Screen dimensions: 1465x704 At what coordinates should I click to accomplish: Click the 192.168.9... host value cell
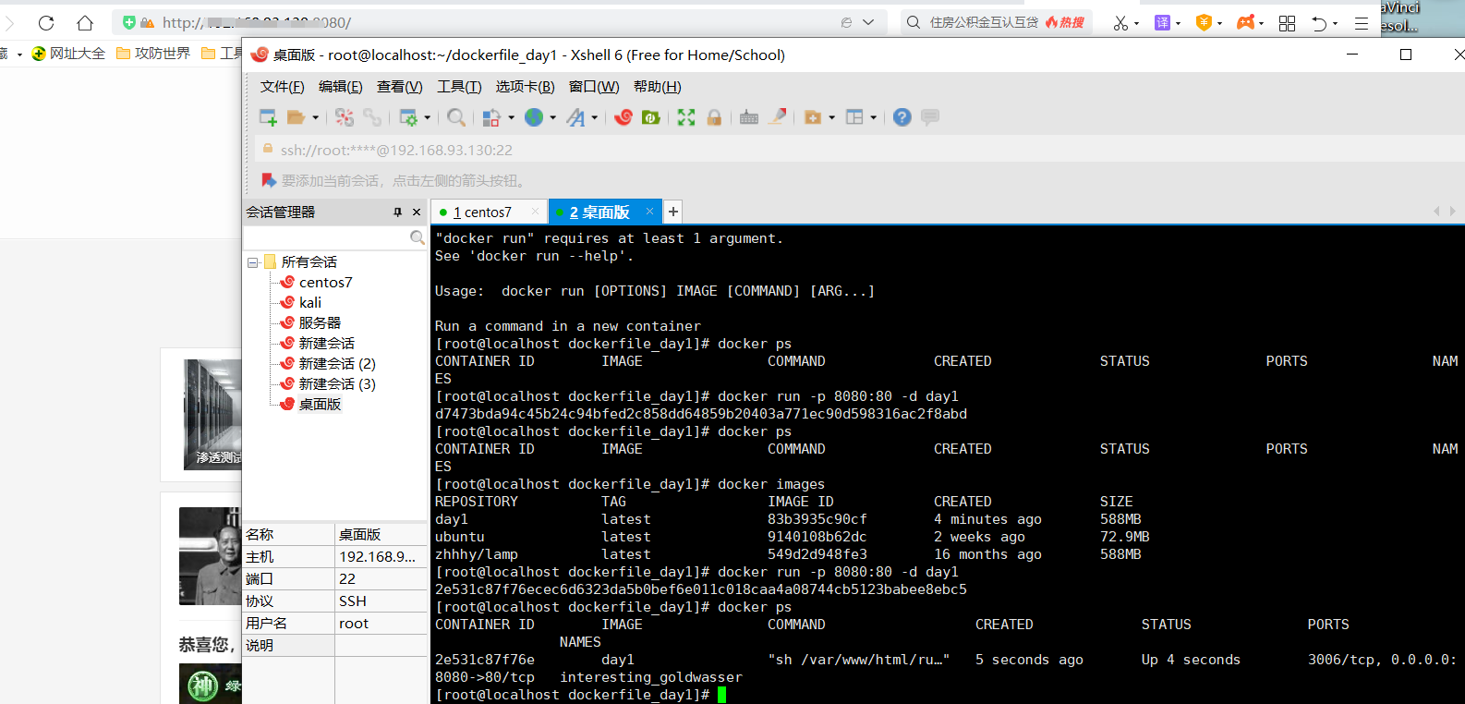click(x=381, y=557)
